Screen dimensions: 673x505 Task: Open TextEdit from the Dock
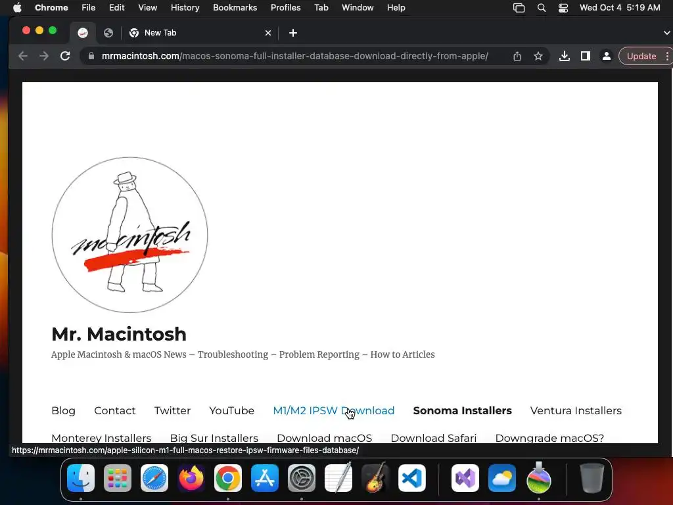(x=338, y=477)
